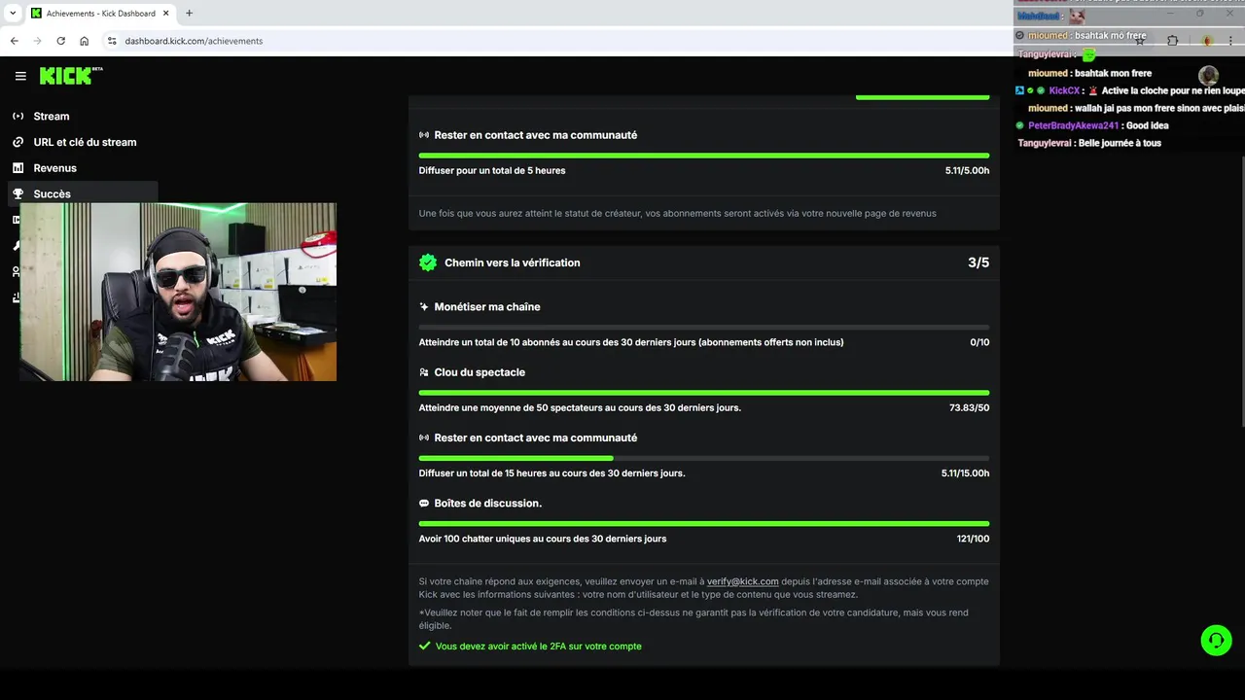This screenshot has width=1245, height=700.
Task: Open the tab search dropdown
Action: coord(13,14)
